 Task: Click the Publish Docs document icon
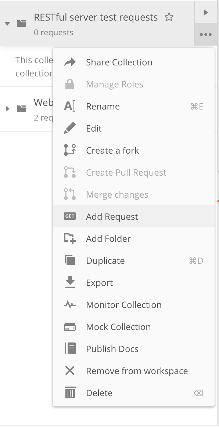click(70, 349)
